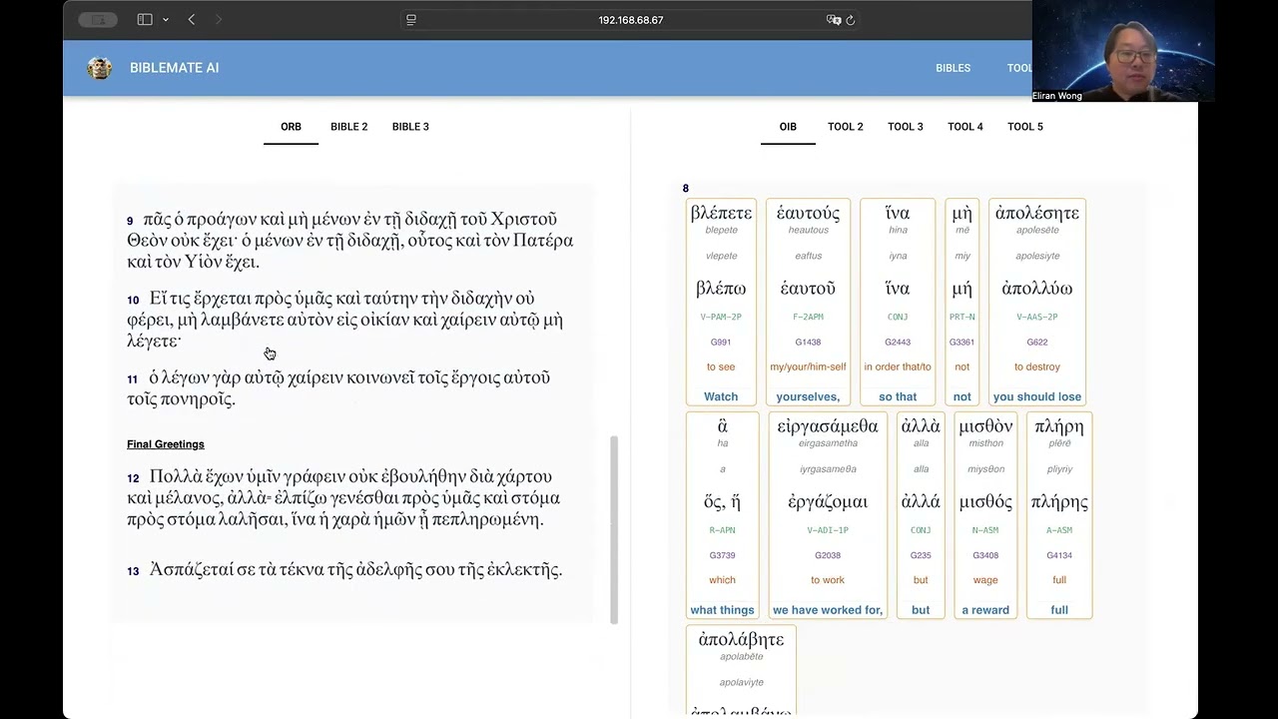This screenshot has width=1278, height=719.
Task: Open the BIBLES menu in header
Action: [x=953, y=68]
